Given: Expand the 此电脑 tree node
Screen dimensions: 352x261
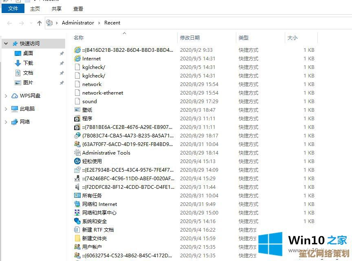Looking at the screenshot, I should pos(6,109).
